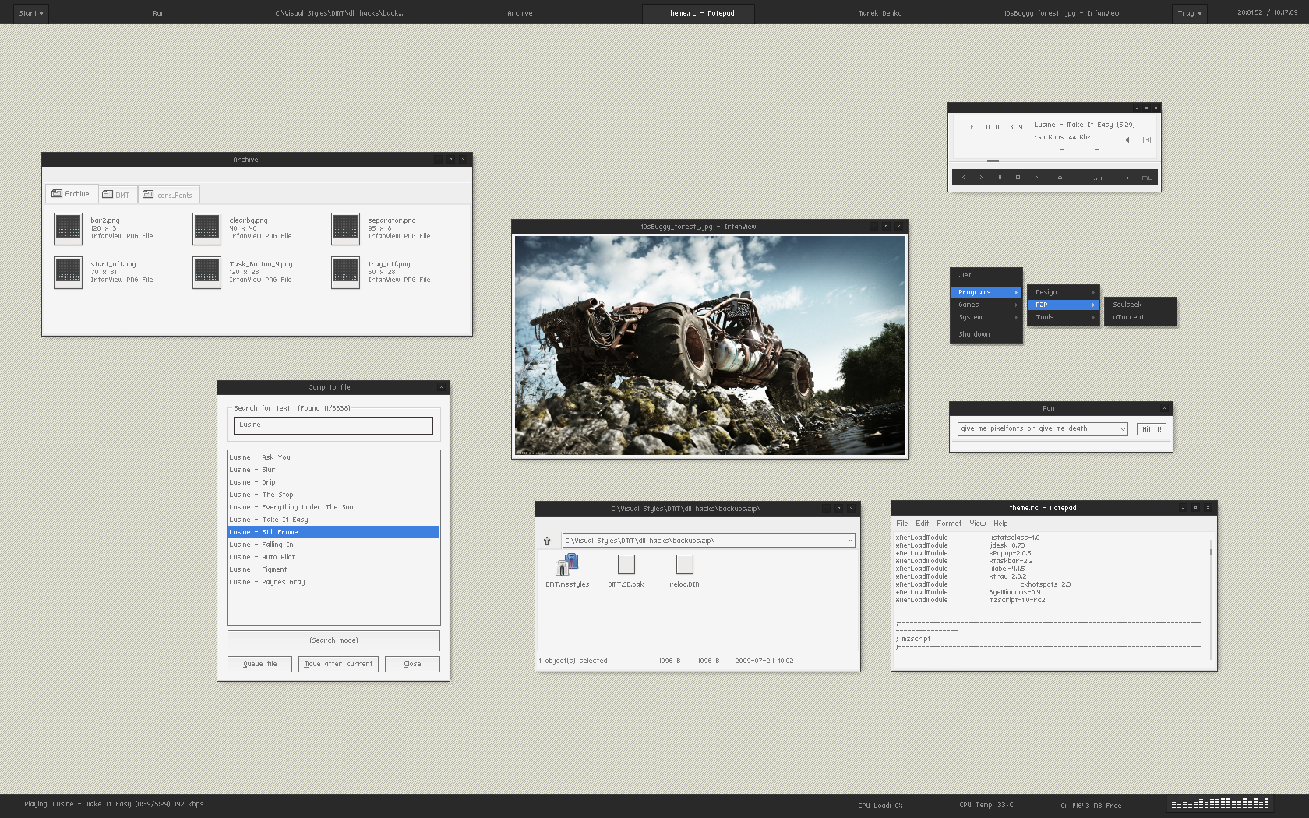Viewport: 1309px width, 818px height.
Task: Click the eject icon in the player
Action: (1060, 178)
